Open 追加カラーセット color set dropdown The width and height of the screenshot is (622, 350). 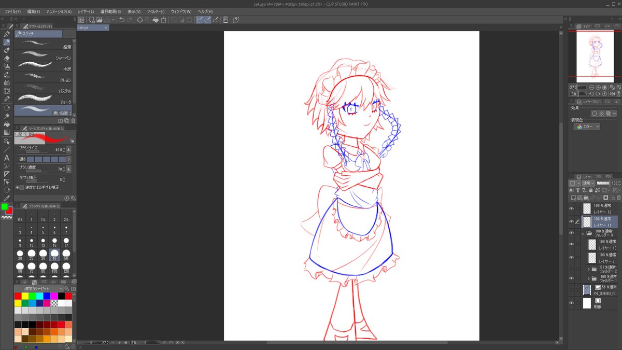pyautogui.click(x=39, y=288)
